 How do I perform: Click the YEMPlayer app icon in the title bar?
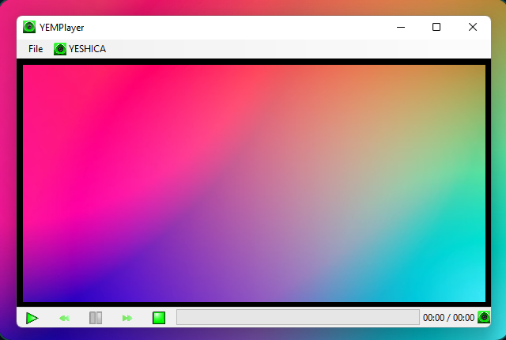[x=29, y=27]
